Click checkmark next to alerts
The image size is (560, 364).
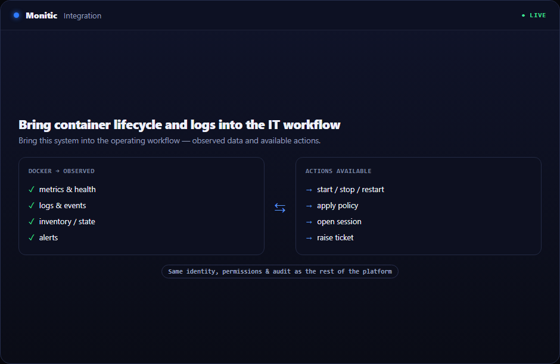[32, 237]
